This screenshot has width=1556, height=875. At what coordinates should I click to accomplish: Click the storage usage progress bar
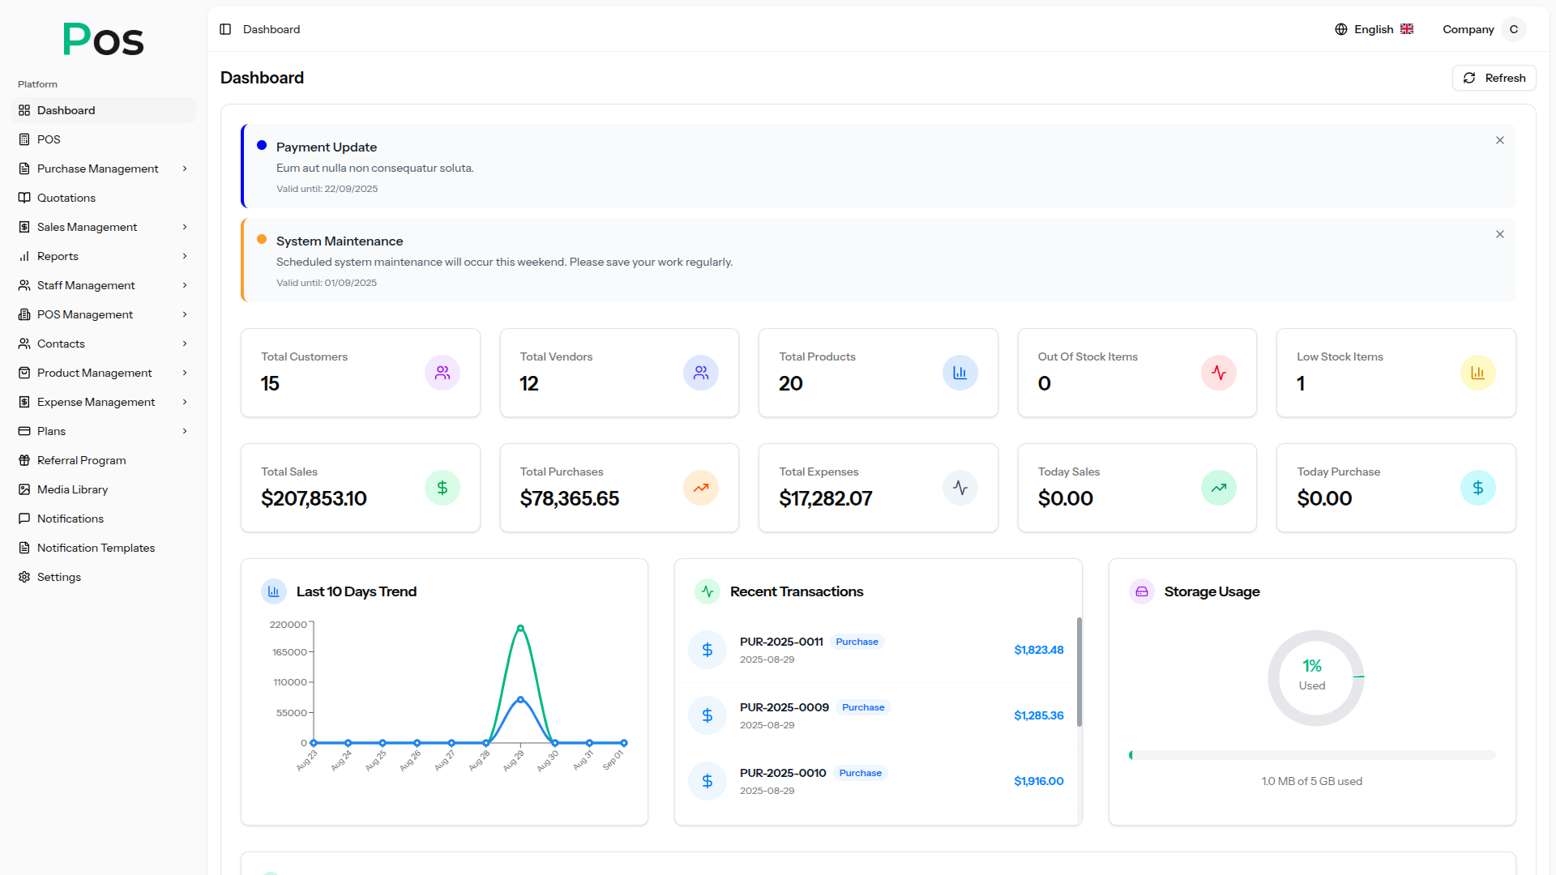pyautogui.click(x=1311, y=755)
